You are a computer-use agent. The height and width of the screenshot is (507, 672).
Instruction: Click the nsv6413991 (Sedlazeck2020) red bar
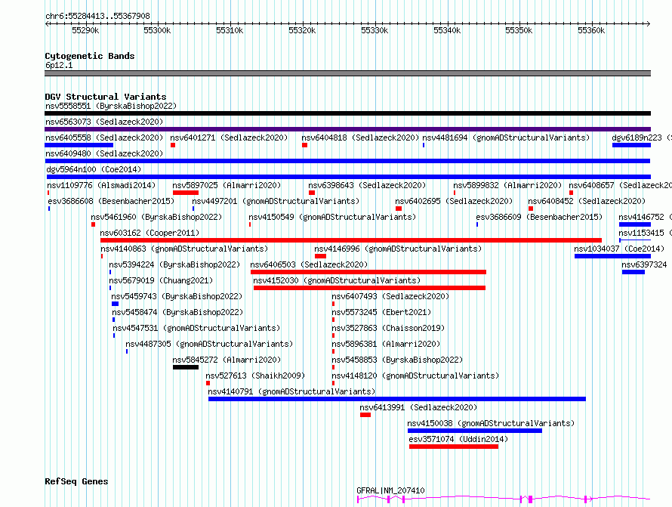(365, 415)
